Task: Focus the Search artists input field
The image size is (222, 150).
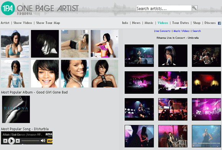Action: click(164, 8)
